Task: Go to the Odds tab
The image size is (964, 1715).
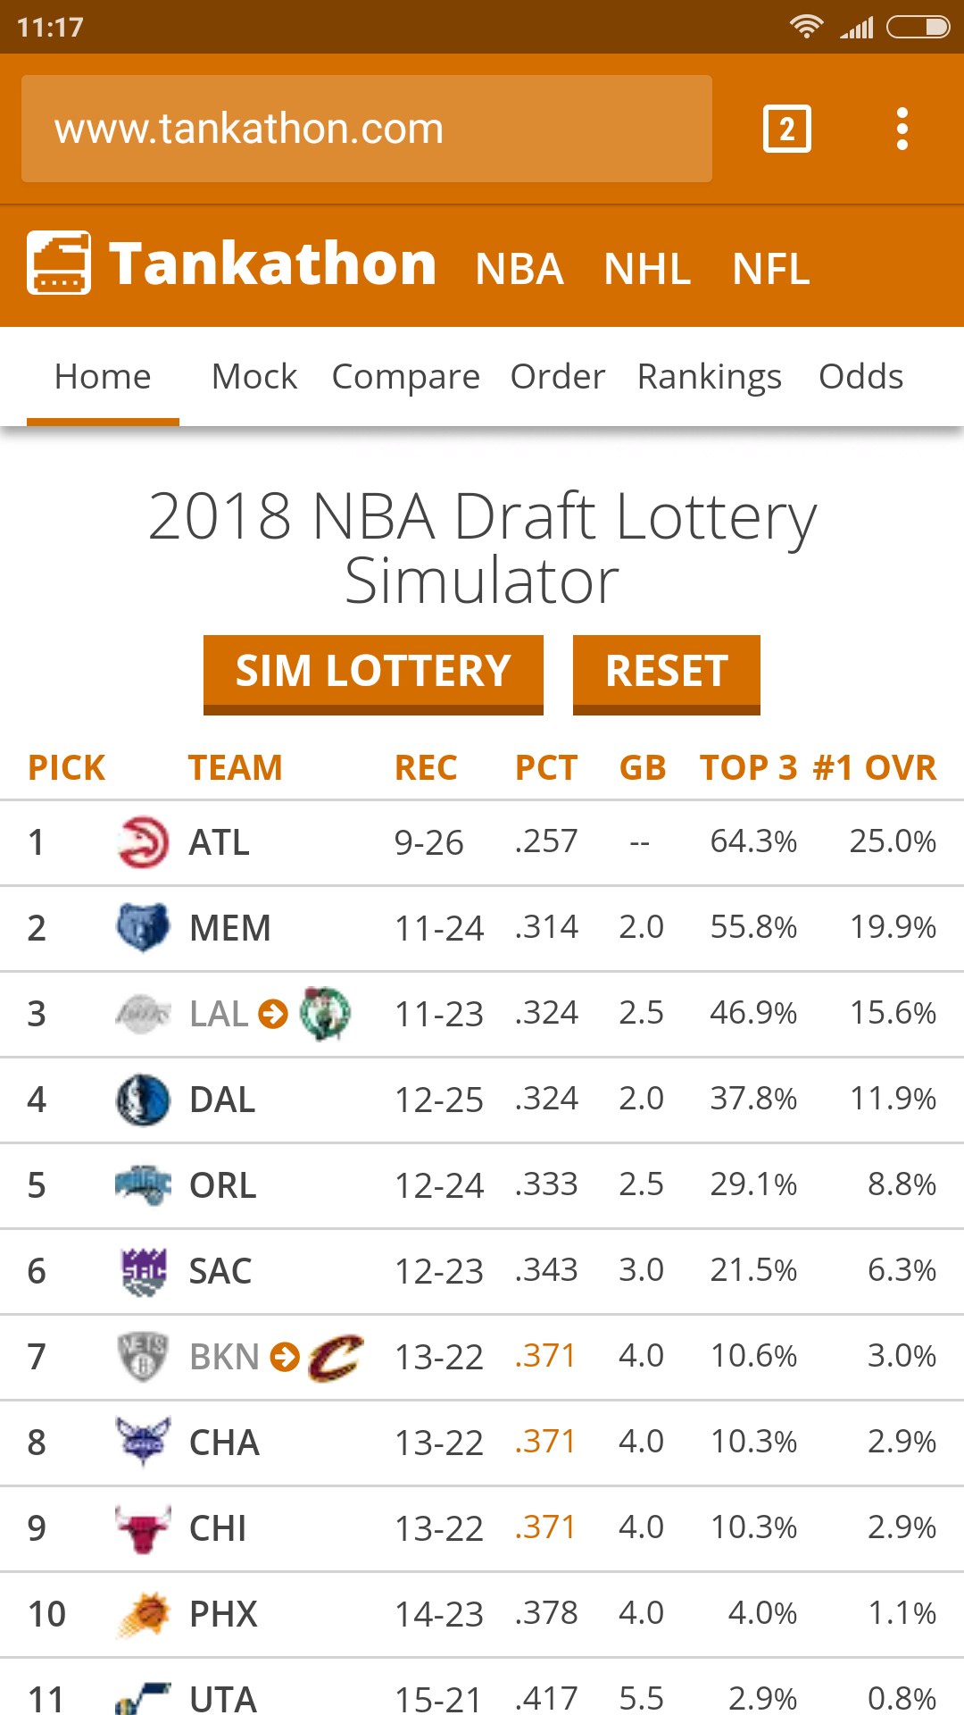Action: [x=861, y=377]
